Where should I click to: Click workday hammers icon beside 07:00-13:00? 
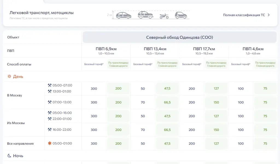(50, 102)
